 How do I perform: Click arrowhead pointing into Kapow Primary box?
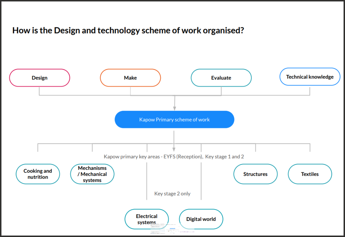point(175,108)
